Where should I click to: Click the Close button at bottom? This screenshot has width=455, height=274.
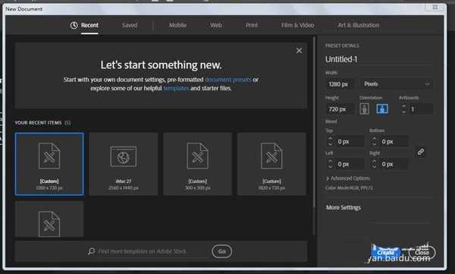click(x=422, y=252)
